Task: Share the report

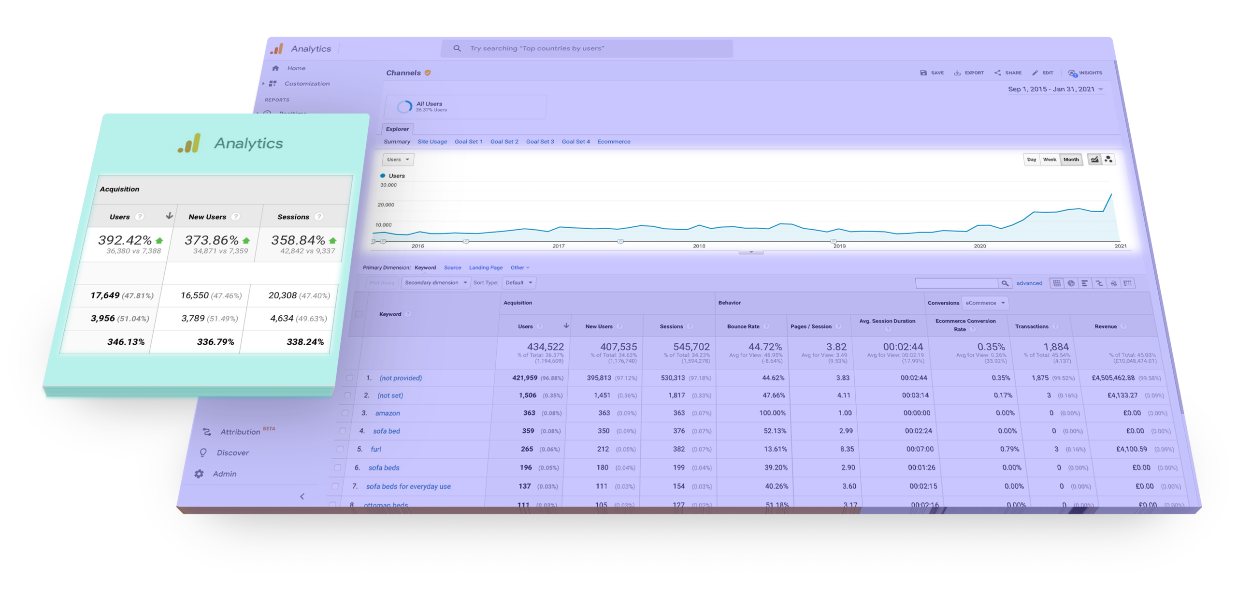Action: click(1007, 73)
